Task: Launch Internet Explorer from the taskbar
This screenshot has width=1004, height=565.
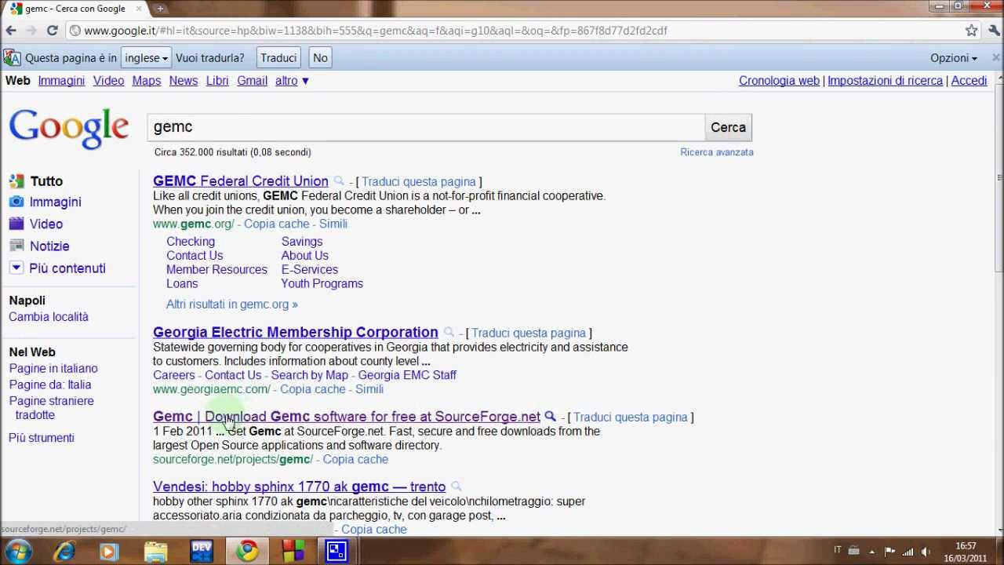Action: pos(64,552)
